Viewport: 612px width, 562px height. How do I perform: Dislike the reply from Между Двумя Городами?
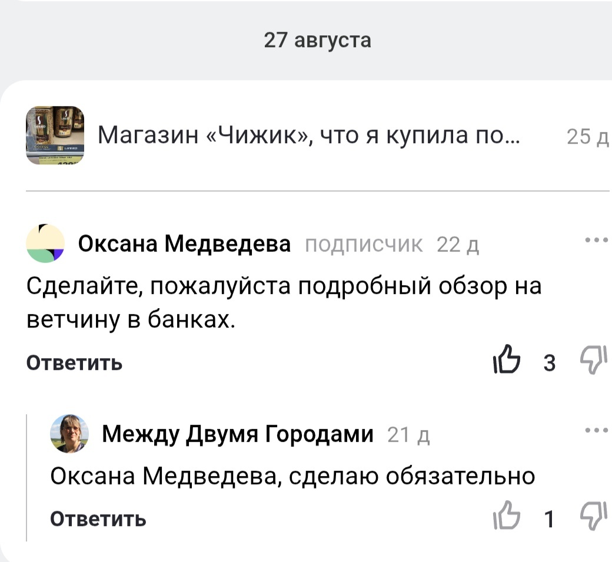point(594,517)
